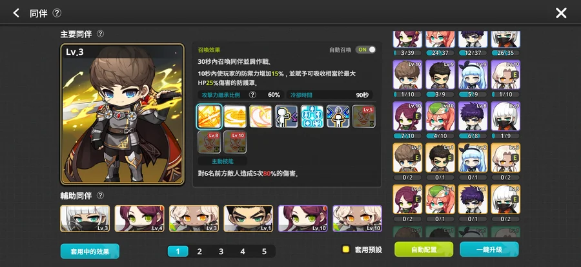
Task: Open help next to 主要同伴 title
Action: [101, 34]
